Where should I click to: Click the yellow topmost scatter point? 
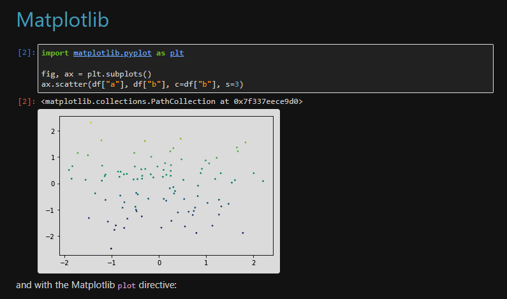(91, 122)
